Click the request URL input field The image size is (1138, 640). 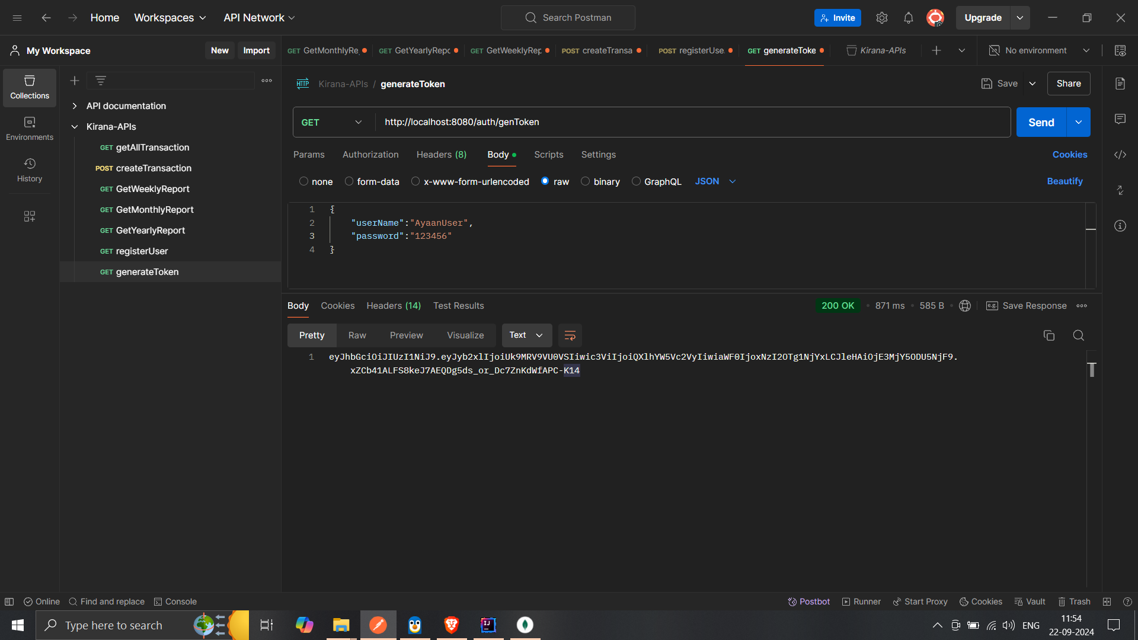[693, 122]
